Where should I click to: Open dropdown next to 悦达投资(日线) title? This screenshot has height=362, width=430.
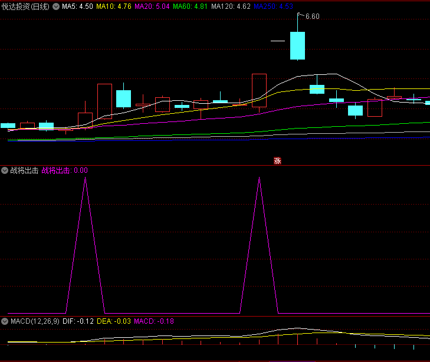pos(56,6)
